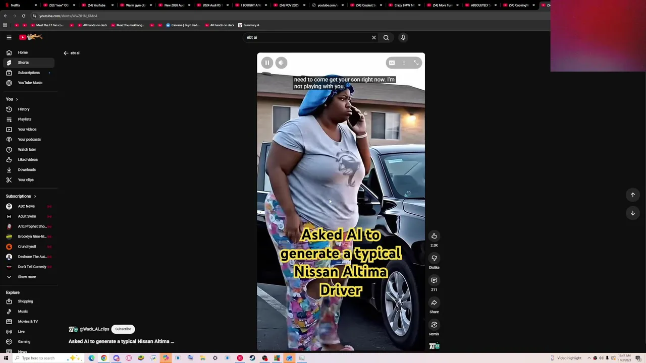The width and height of the screenshot is (646, 363).
Task: Open watch History
Action: (x=29, y=109)
